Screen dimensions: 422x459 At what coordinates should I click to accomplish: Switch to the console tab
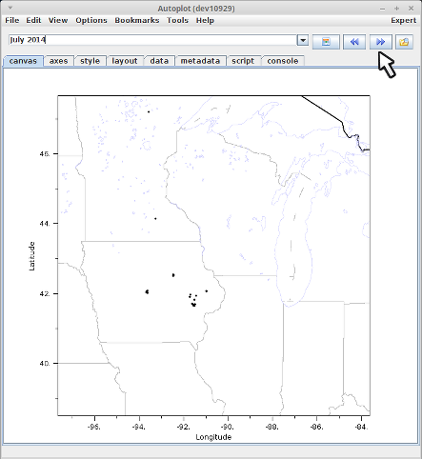[x=283, y=61]
